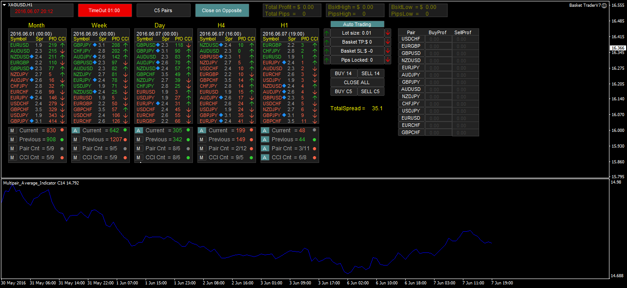
Task: Click BUY 14 button
Action: 343,73
